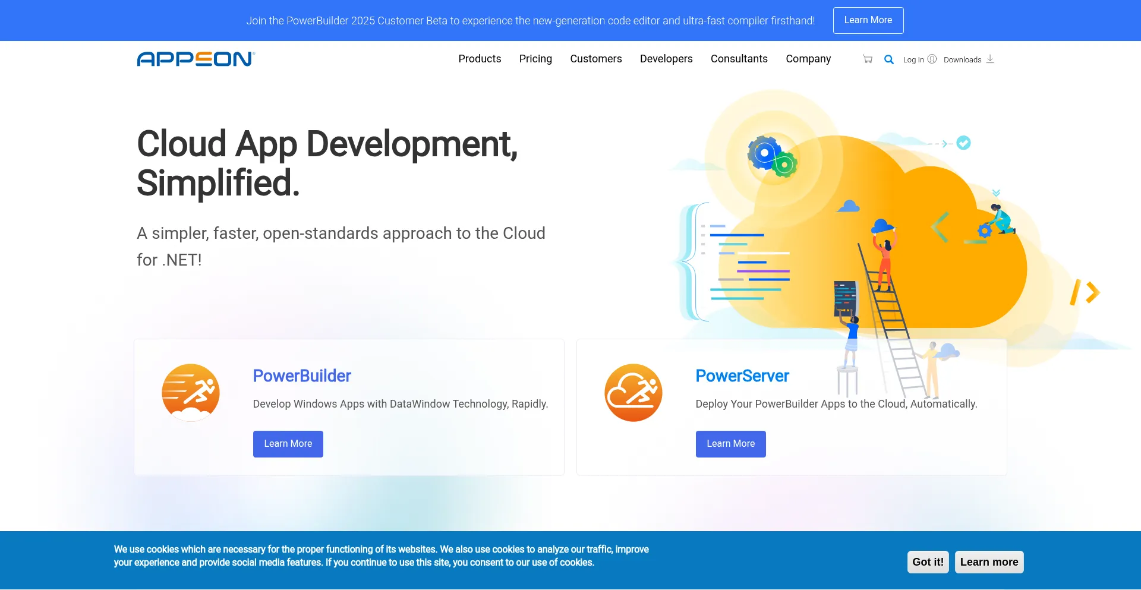Image resolution: width=1141 pixels, height=590 pixels.
Task: Click the Log In link
Action: click(x=913, y=59)
